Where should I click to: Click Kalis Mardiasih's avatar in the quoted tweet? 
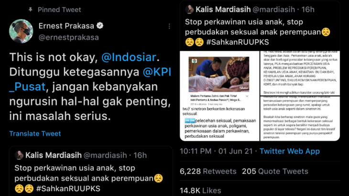[19, 155]
